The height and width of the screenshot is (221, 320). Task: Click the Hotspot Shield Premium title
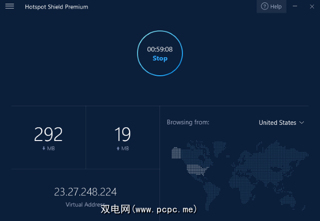click(x=56, y=7)
